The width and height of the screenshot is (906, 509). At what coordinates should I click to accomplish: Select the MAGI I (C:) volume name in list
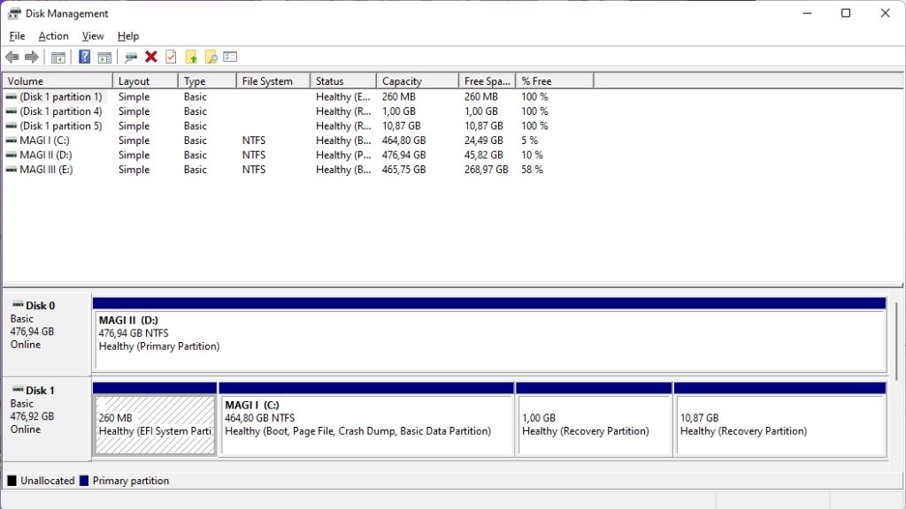(x=44, y=141)
